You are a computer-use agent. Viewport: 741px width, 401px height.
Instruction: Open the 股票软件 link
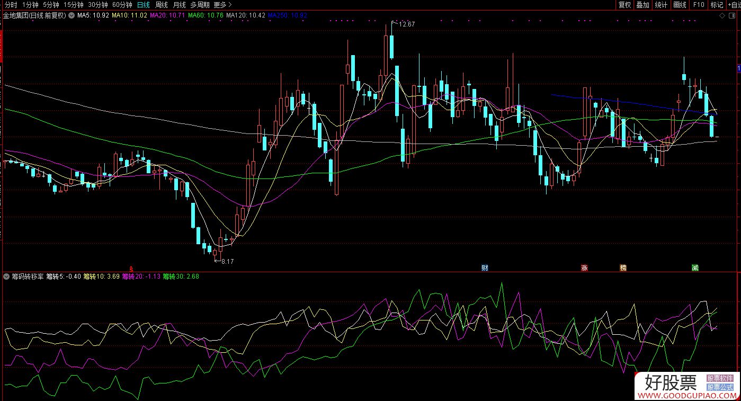click(x=720, y=379)
